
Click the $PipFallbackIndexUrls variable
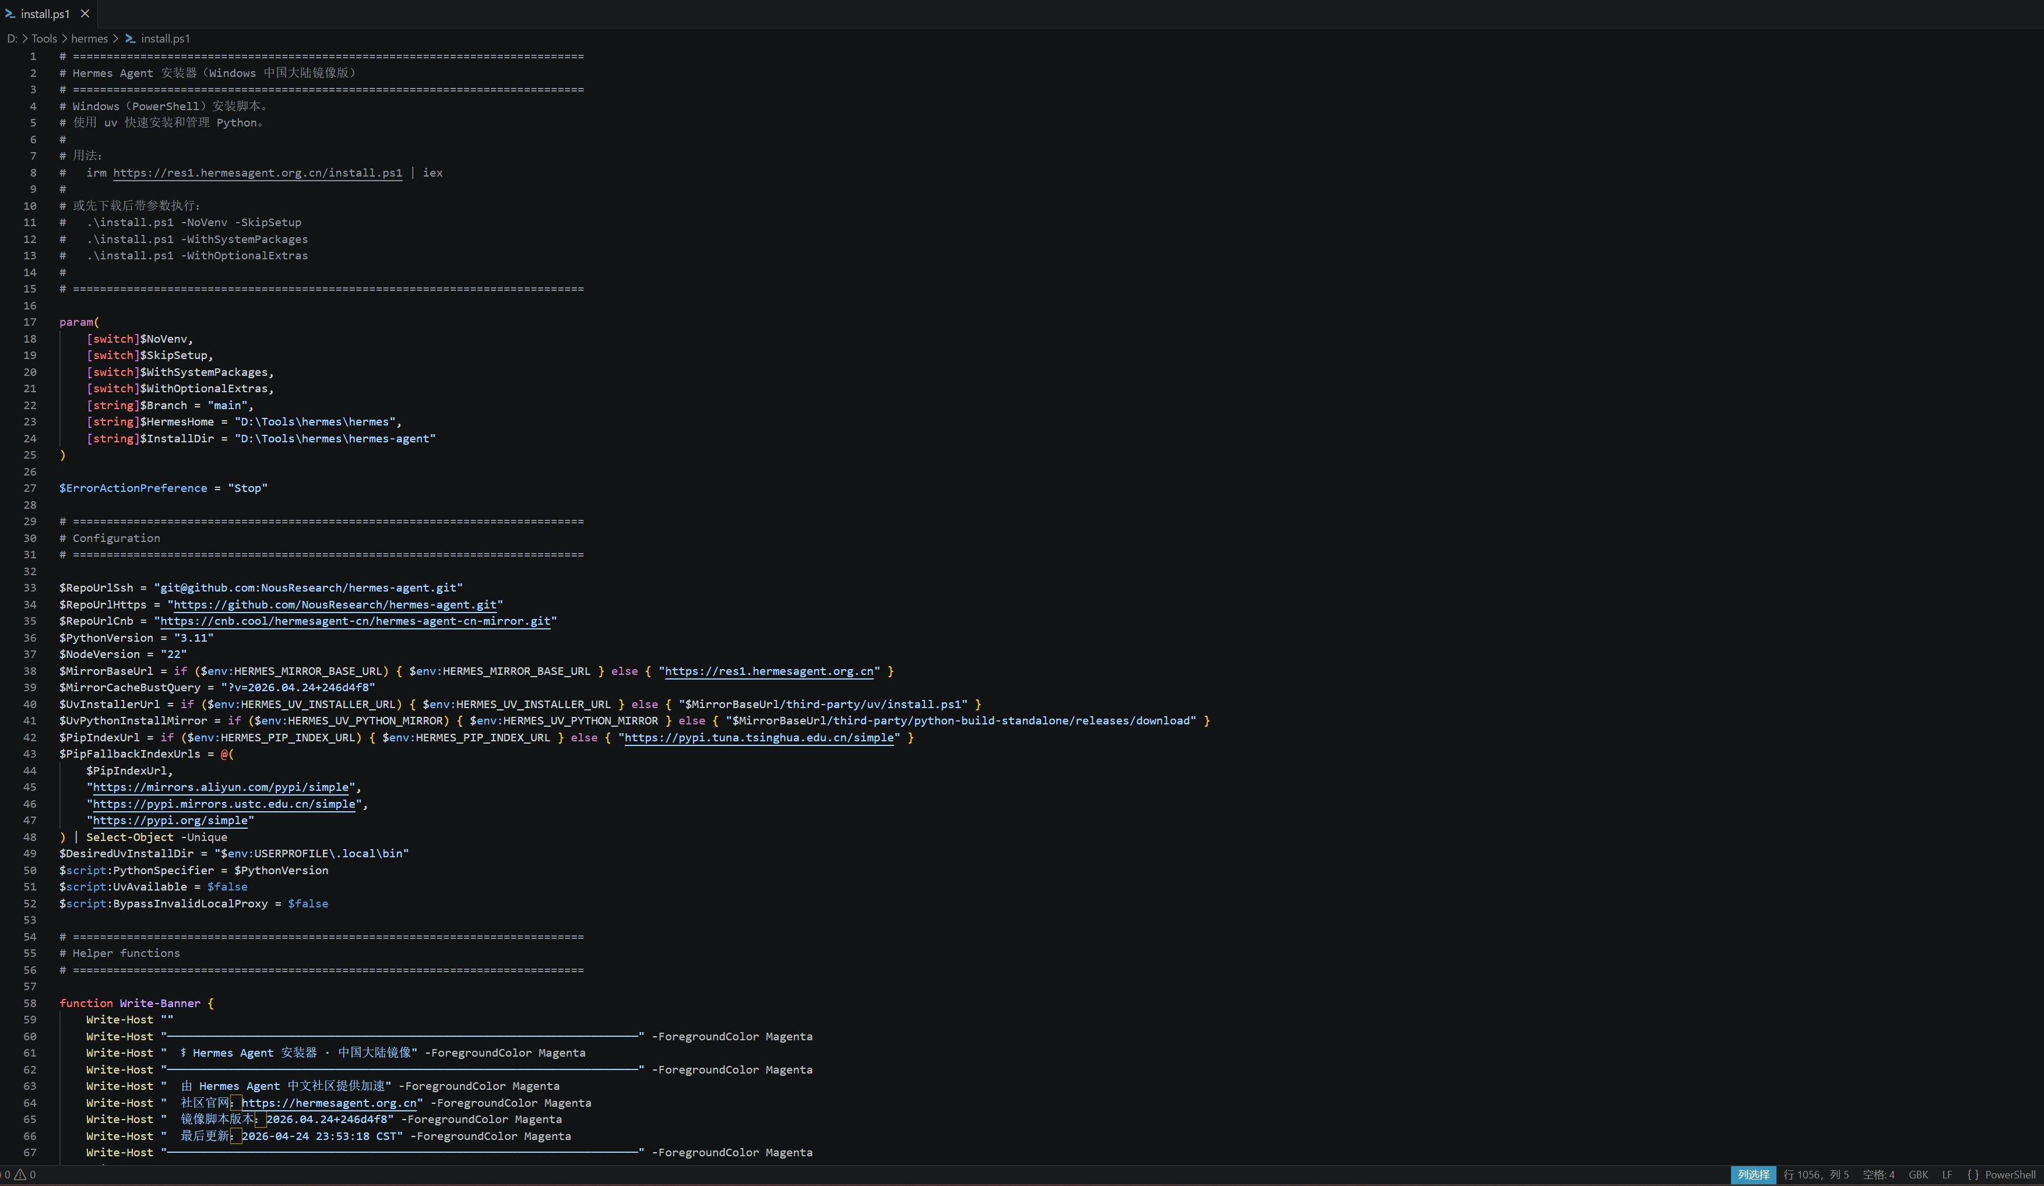pyautogui.click(x=130, y=754)
